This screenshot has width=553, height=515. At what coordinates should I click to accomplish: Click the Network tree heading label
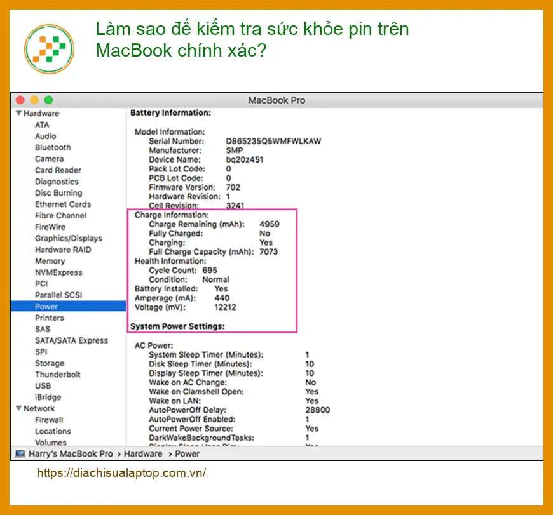point(39,408)
